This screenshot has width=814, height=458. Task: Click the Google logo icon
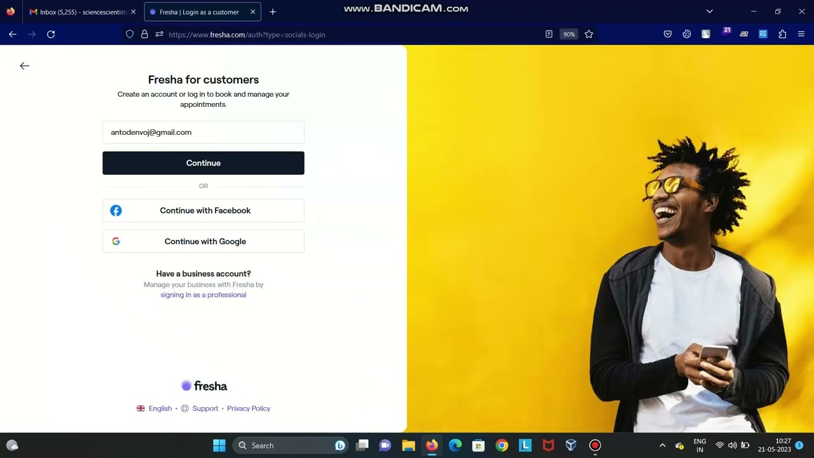(116, 242)
